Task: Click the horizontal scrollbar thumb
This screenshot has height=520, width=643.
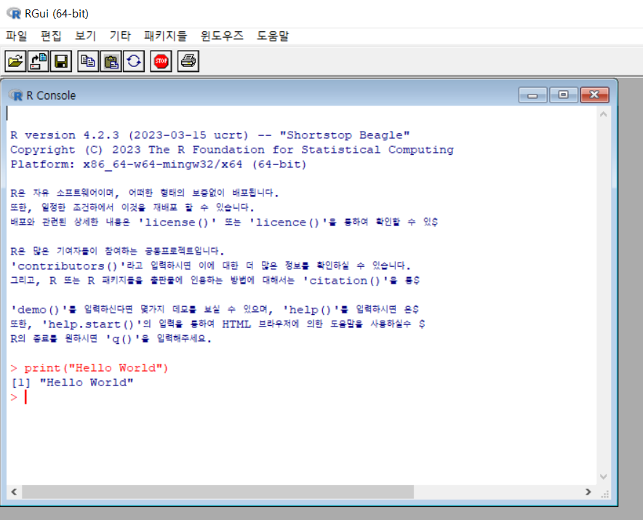Action: coord(217,492)
